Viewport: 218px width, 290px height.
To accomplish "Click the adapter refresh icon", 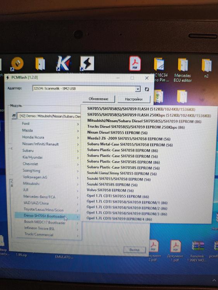I will 147,89.
